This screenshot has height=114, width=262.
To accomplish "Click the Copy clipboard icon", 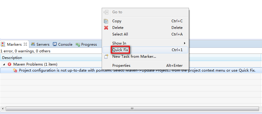I will click(106, 21).
